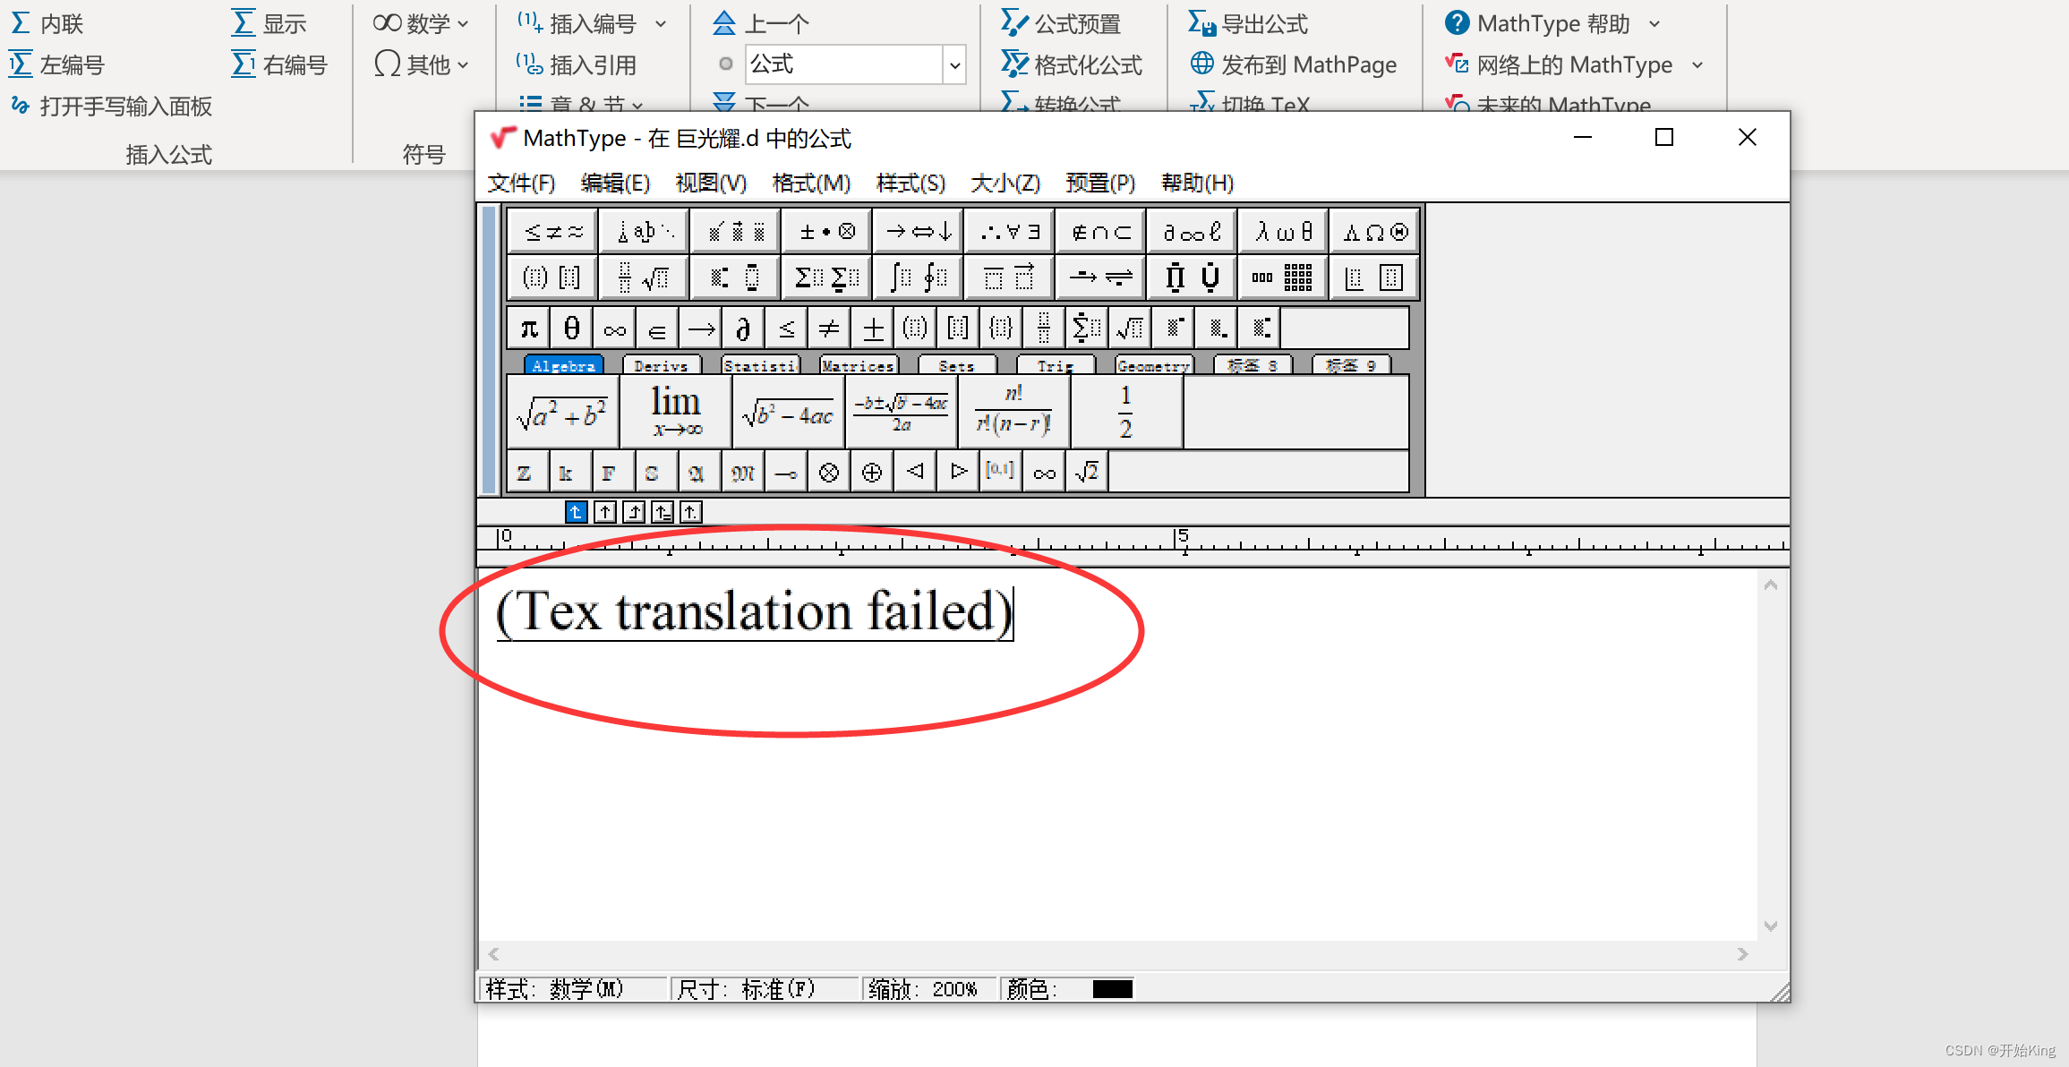Open the 格式(M) menu
Viewport: 2069px width, 1067px height.
pos(811,183)
